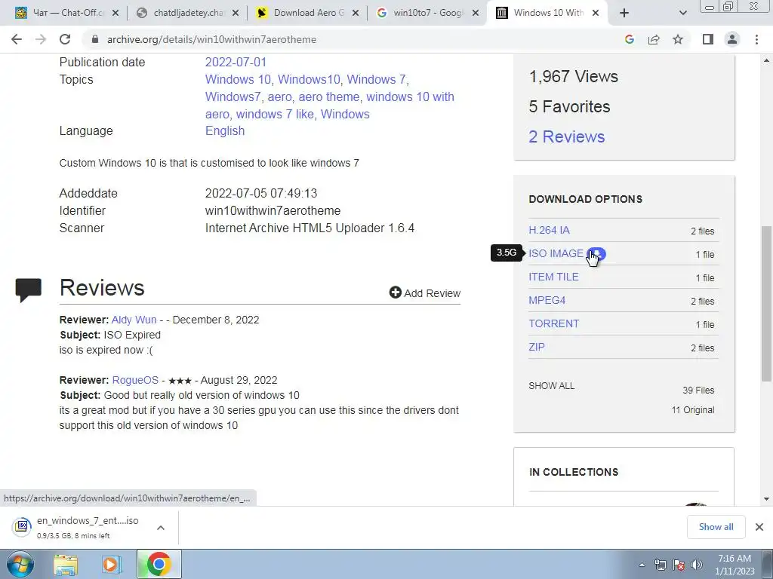
Task: Open the H.264 IA download option
Action: [x=550, y=230]
